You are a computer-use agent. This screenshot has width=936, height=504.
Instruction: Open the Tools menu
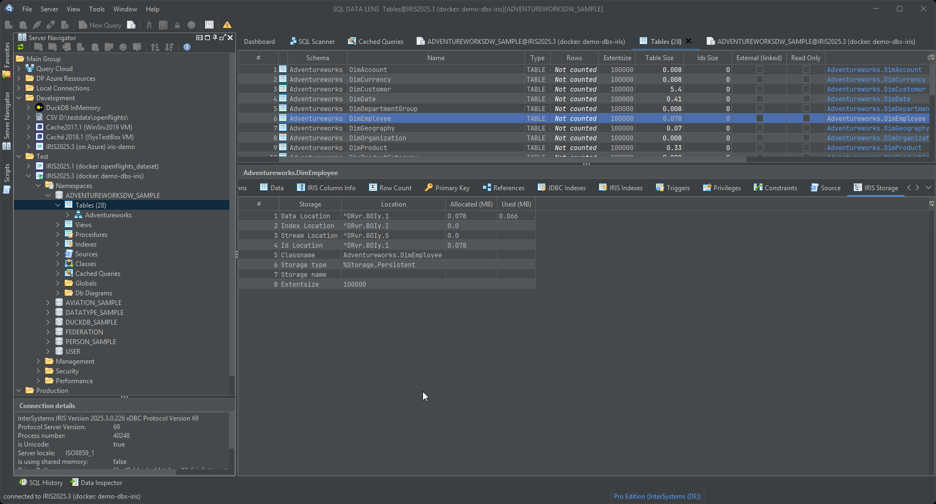tap(97, 9)
